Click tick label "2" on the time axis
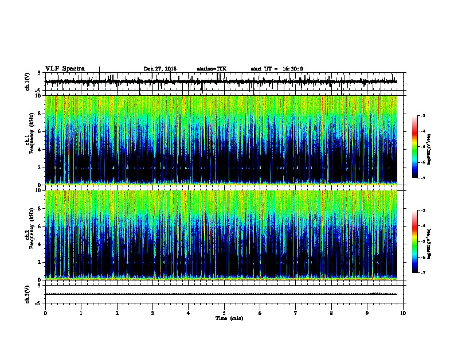This screenshot has width=454, height=351. coord(117,313)
